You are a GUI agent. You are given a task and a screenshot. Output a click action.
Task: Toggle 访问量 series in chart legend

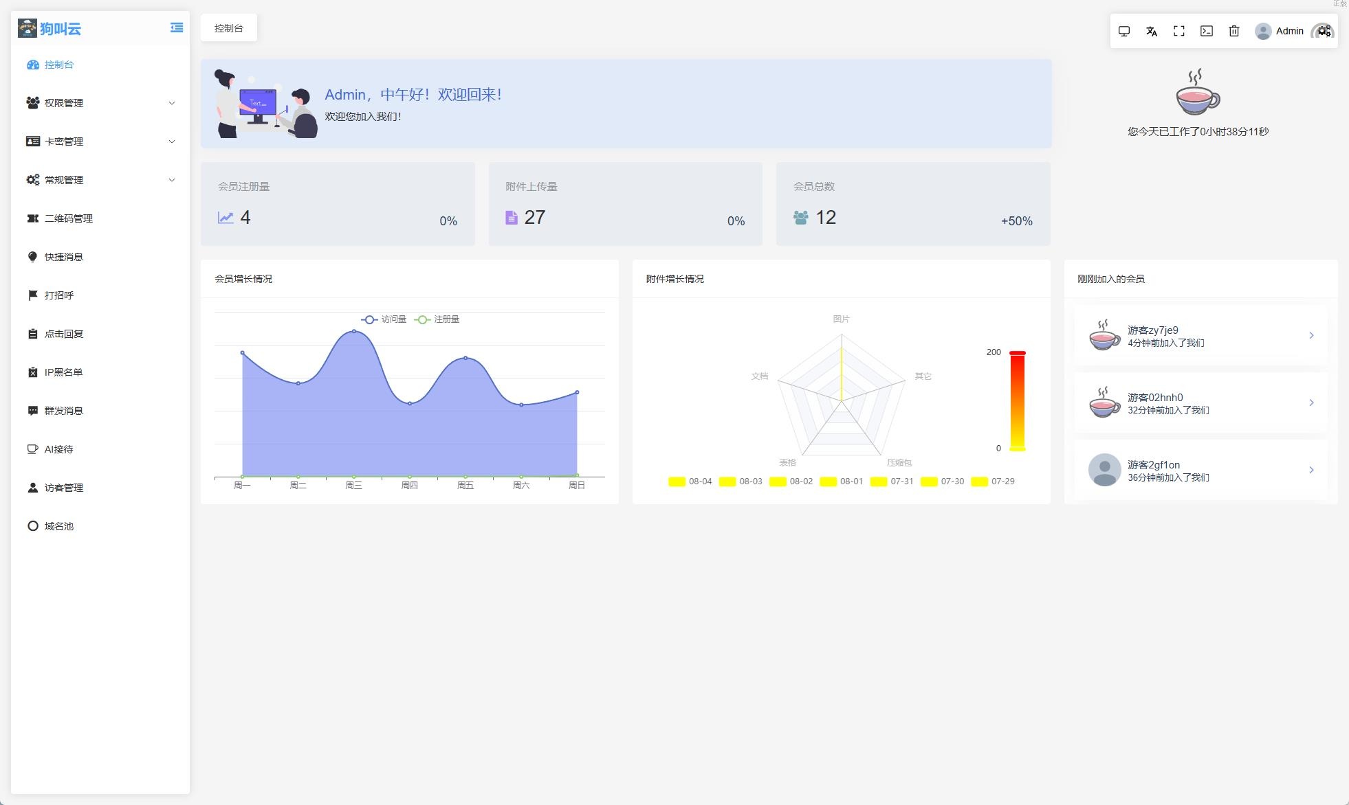(x=384, y=319)
